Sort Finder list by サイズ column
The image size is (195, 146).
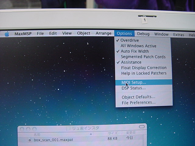[112, 133]
